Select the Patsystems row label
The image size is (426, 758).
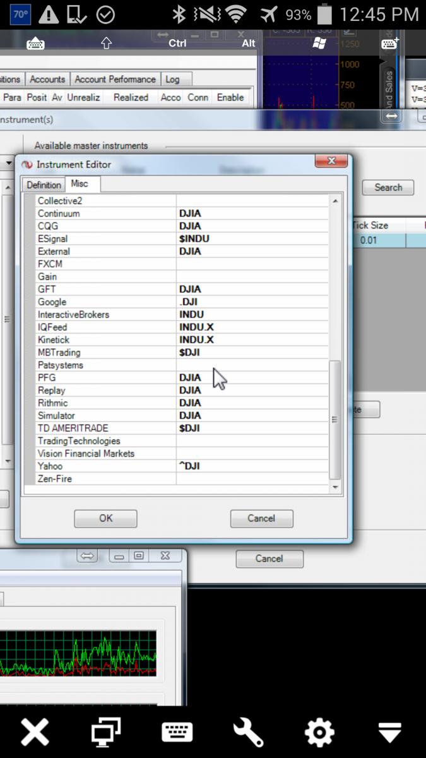click(x=61, y=365)
